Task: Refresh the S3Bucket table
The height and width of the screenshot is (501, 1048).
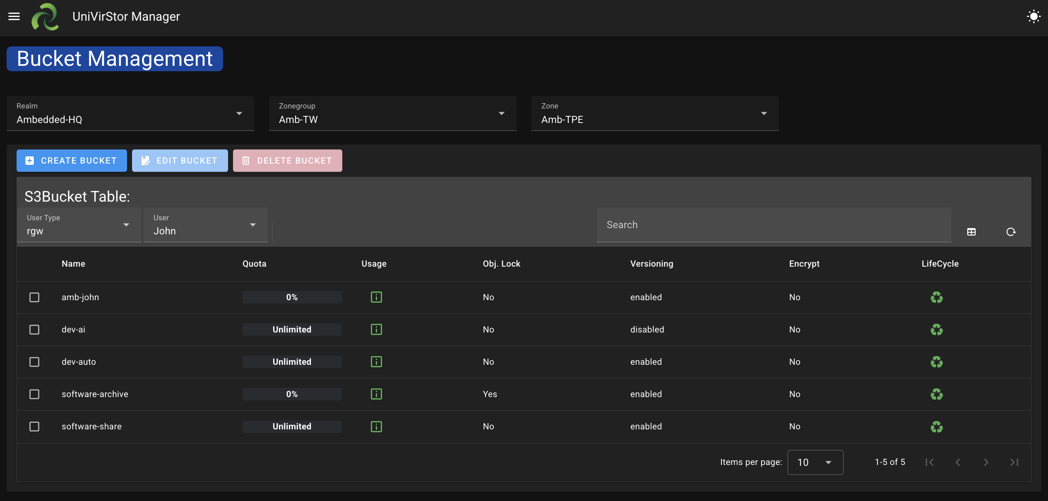Action: click(x=1011, y=232)
